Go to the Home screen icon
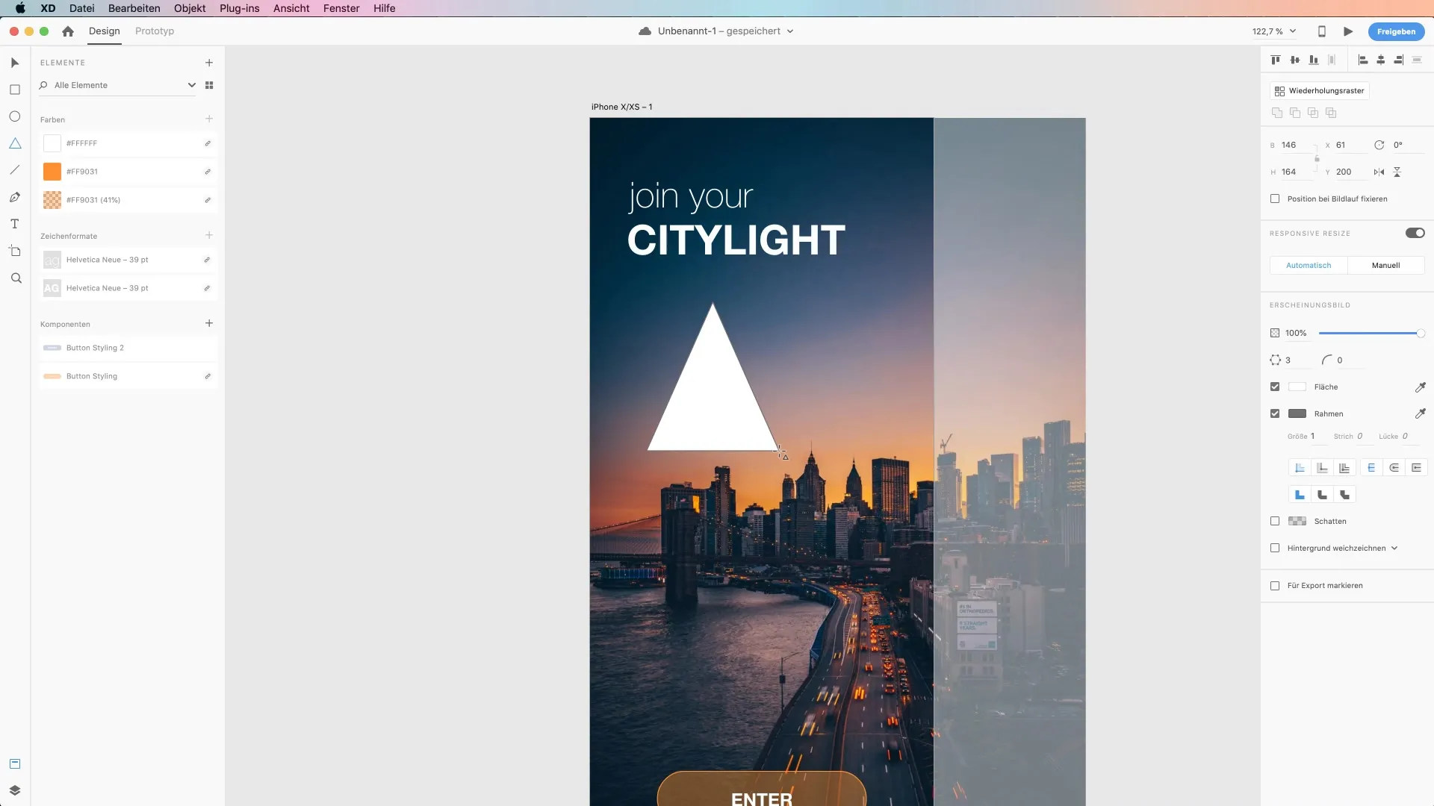 68,31
